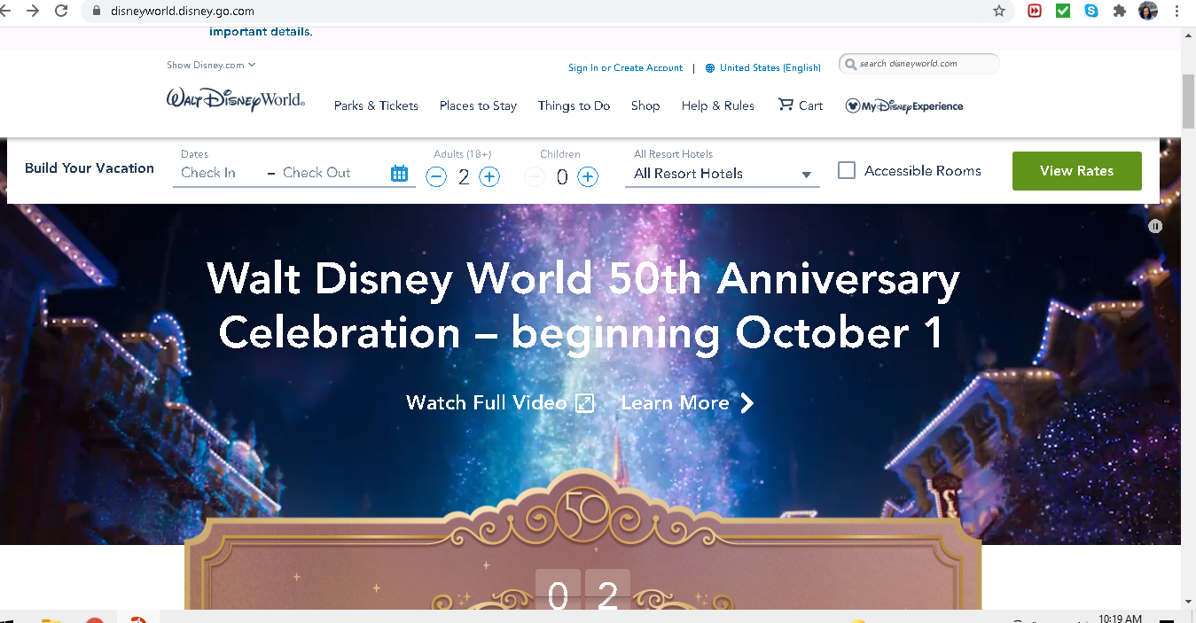
Task: Open the red fast-forward extension icon
Action: (x=1035, y=11)
